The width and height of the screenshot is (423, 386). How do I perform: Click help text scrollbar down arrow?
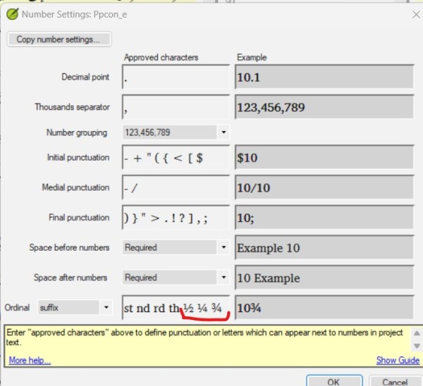pos(417,346)
